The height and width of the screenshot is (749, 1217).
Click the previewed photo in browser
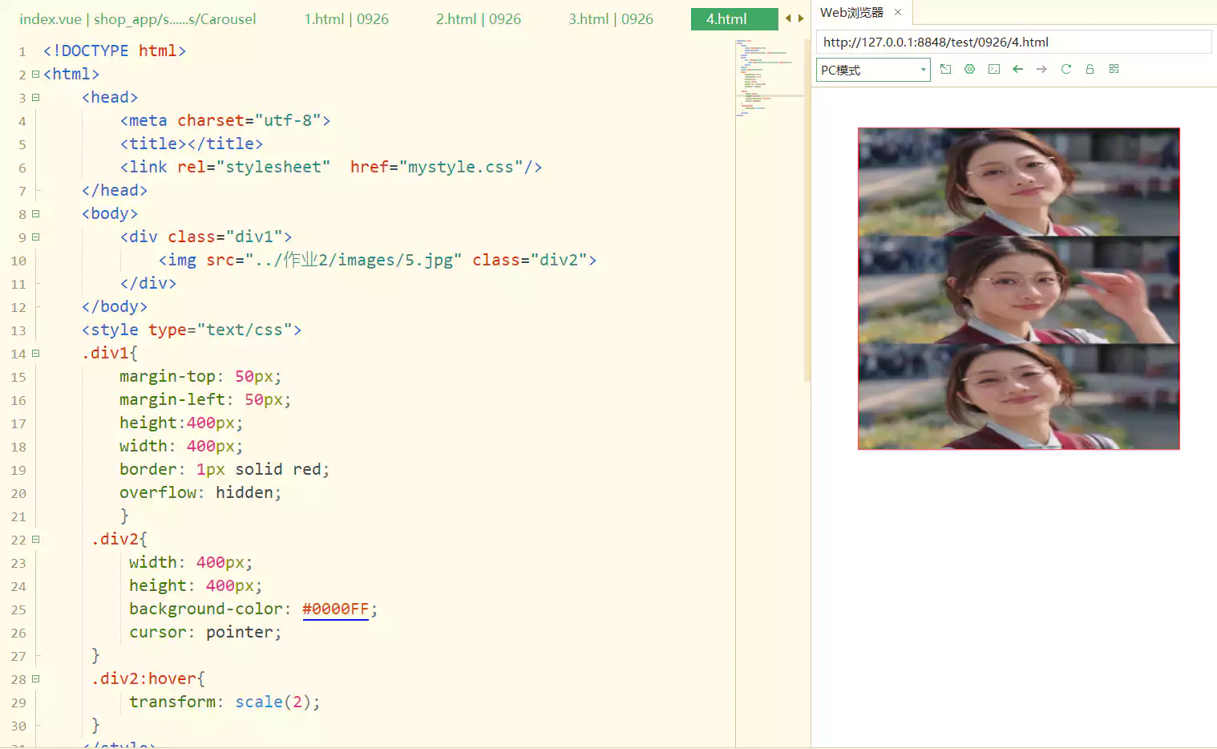pos(1019,289)
